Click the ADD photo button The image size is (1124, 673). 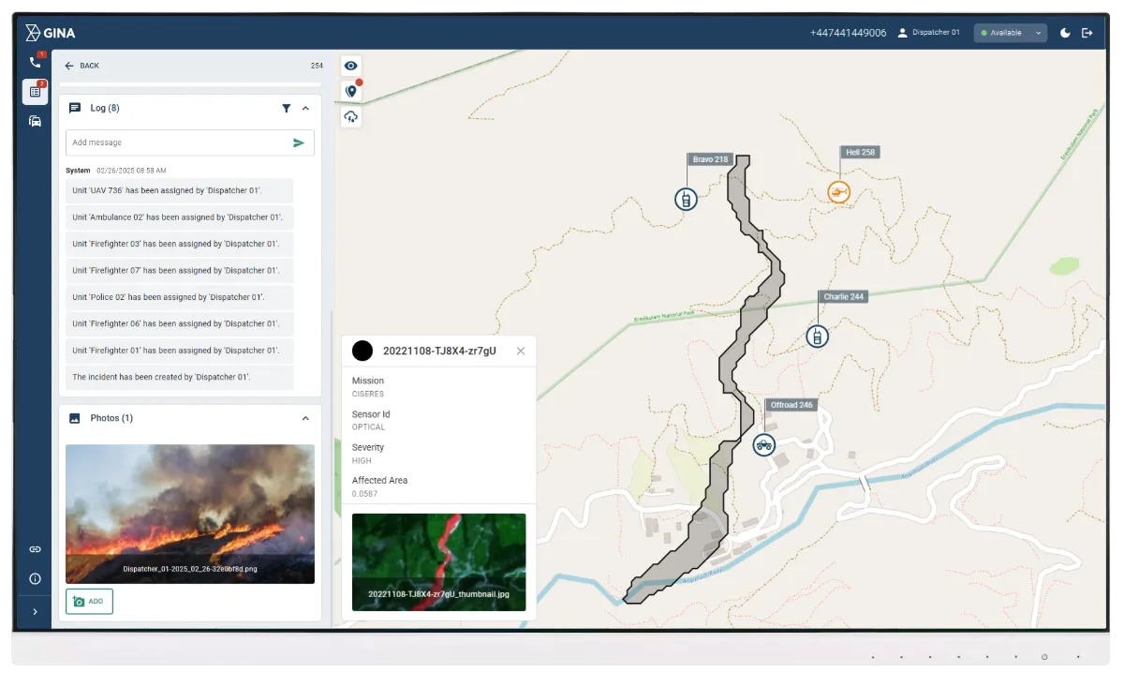click(x=89, y=602)
